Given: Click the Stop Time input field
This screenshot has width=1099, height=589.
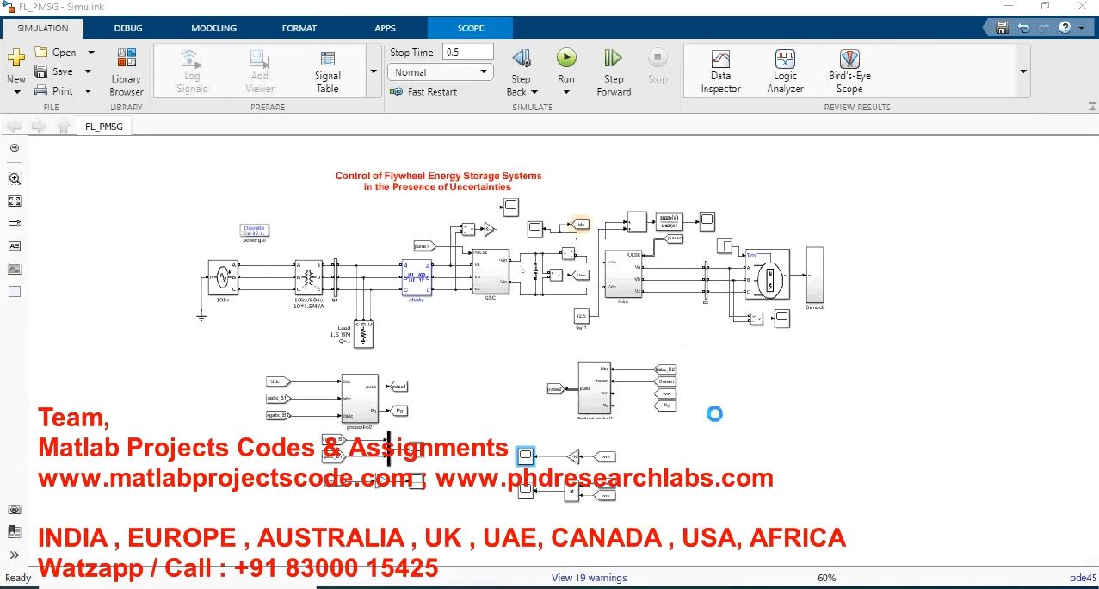Looking at the screenshot, I should pos(467,53).
